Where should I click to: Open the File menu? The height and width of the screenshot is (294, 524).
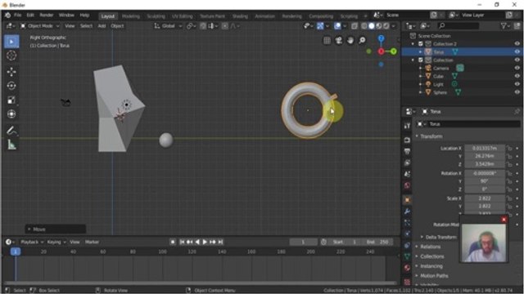click(x=18, y=16)
